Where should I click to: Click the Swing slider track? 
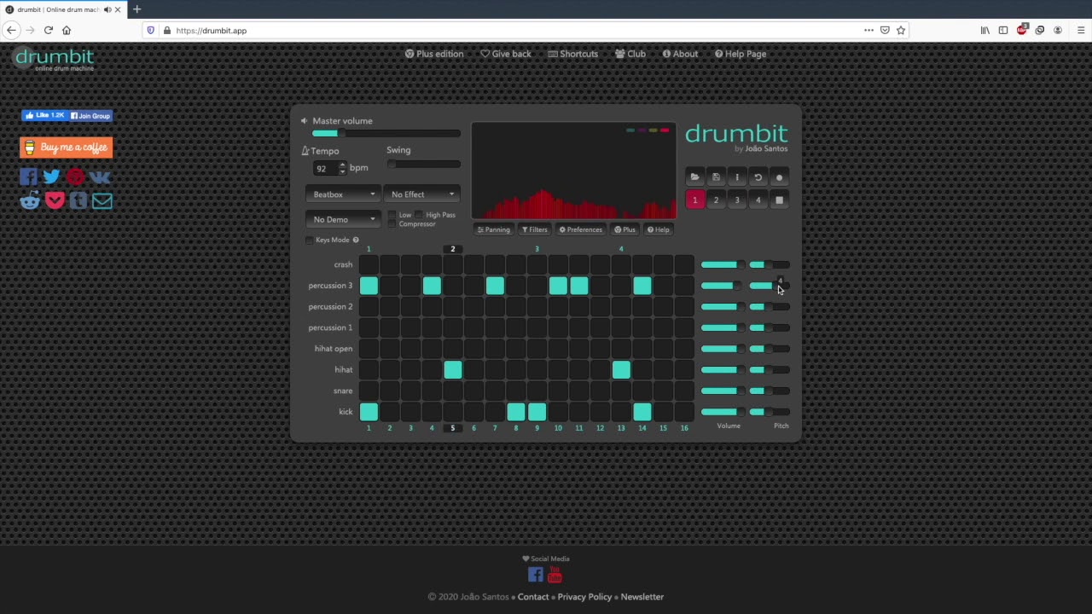[x=423, y=165]
